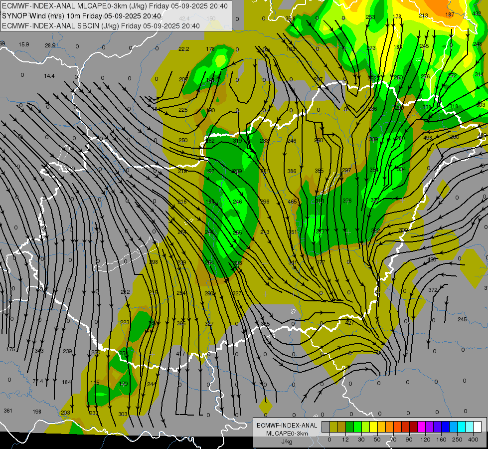Viewport: 488px width, 449px height.
Task: Click the map value '309'
Action: coord(403,230)
